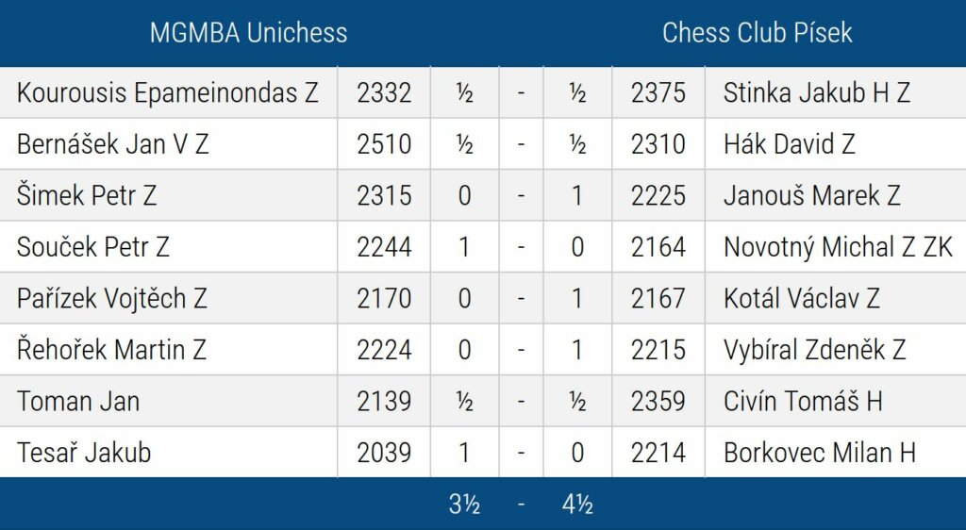The width and height of the screenshot is (966, 530).
Task: Click the Chess Club Písek team header
Action: (757, 33)
